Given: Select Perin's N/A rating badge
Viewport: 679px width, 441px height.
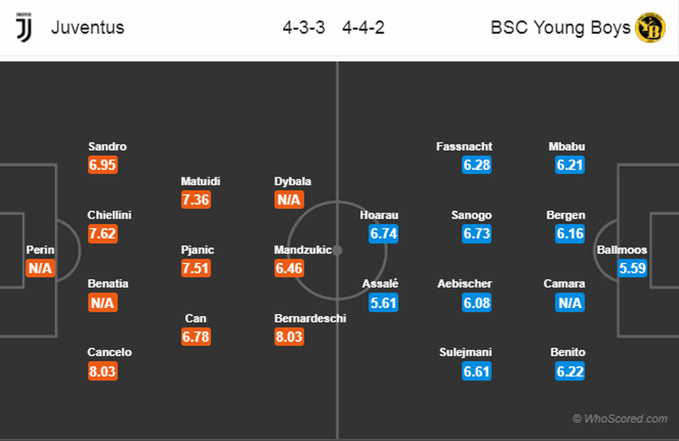Looking at the screenshot, I should coord(41,269).
